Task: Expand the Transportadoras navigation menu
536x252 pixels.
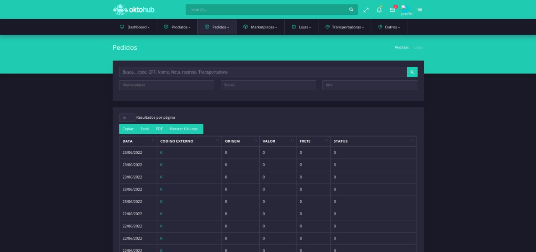Action: (345, 27)
